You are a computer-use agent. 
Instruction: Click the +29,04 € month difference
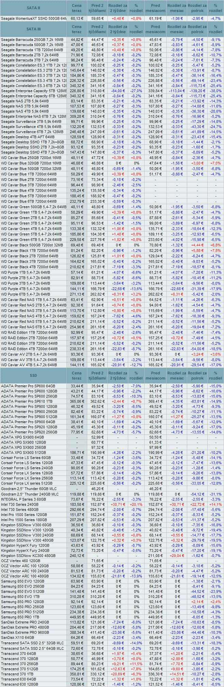(x=177, y=555)
